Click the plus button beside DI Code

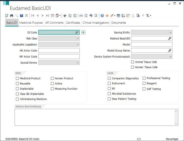click(83, 32)
